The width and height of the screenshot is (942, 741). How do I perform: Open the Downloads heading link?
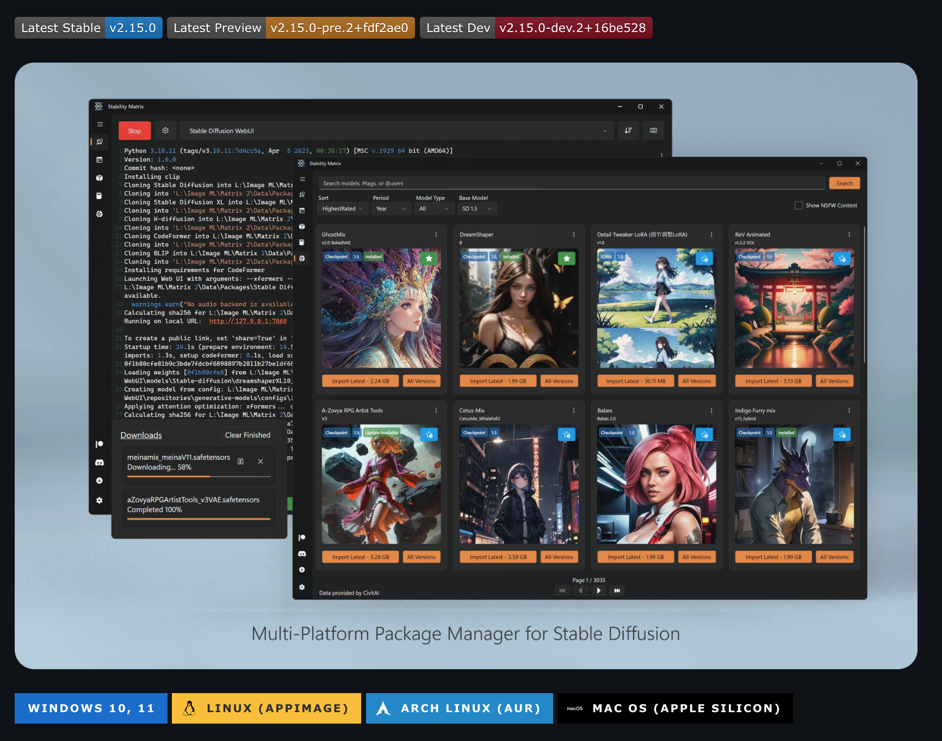[x=141, y=435]
